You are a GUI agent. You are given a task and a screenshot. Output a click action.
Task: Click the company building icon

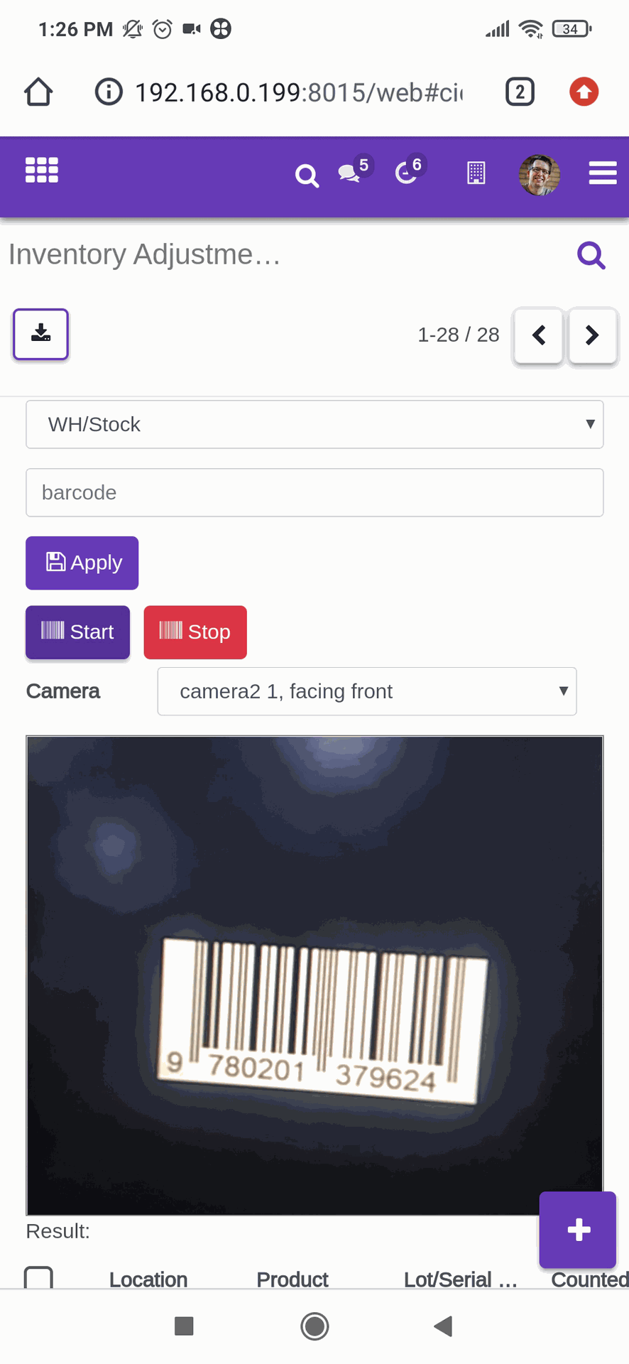476,173
